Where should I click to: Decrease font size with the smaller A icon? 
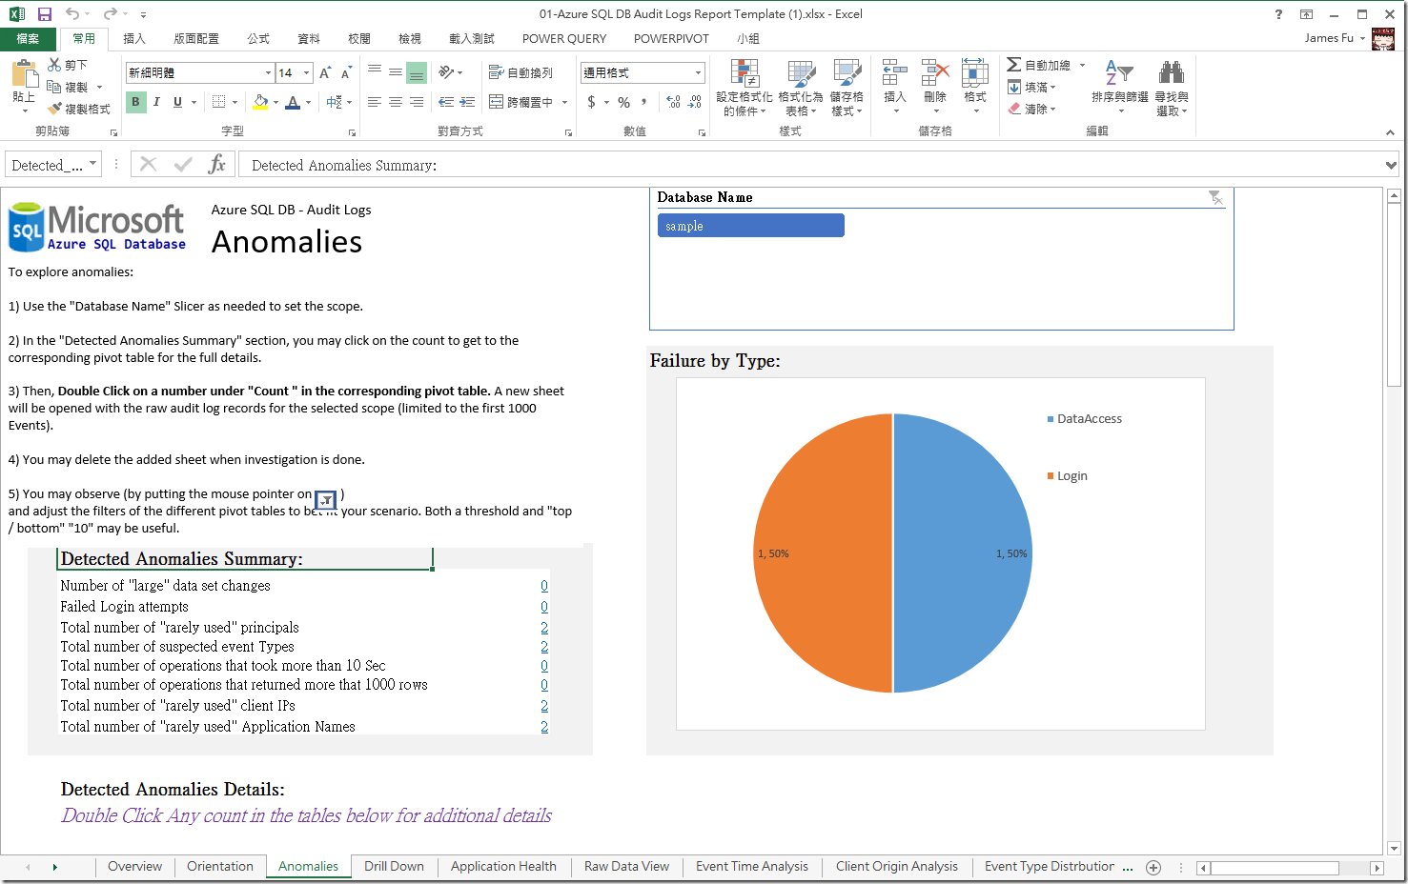(346, 72)
